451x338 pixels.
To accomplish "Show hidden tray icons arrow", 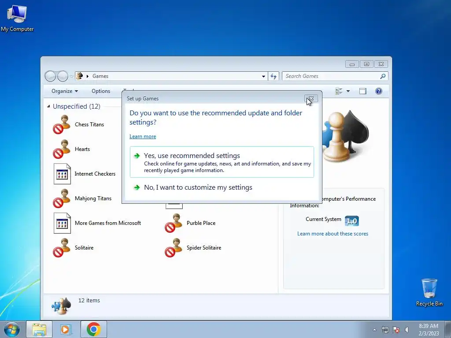I will tap(374, 330).
